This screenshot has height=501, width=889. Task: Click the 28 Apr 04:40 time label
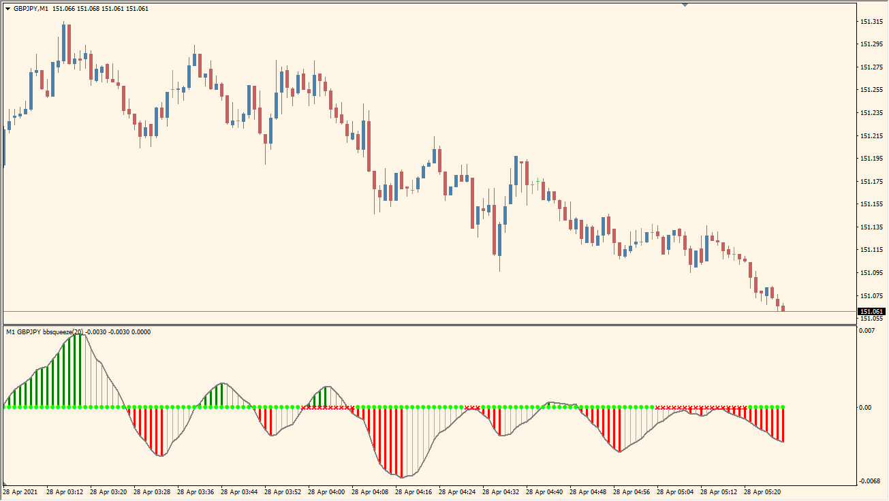(546, 491)
